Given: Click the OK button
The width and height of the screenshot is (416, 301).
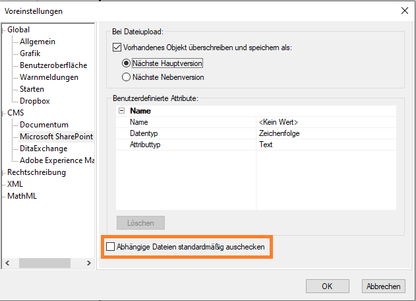Looking at the screenshot, I should coord(326,286).
